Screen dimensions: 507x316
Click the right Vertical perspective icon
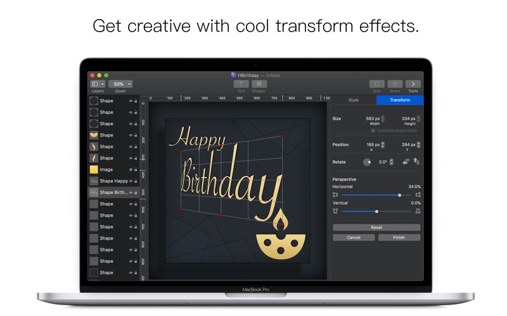point(418,211)
